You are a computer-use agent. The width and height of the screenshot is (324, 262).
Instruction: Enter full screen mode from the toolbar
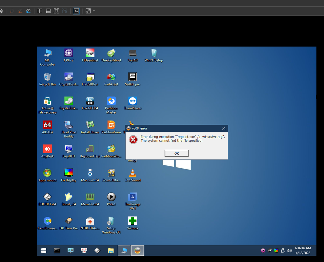pyautogui.click(x=56, y=11)
